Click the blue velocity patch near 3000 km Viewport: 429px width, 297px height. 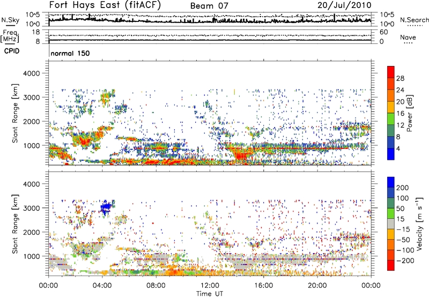click(x=106, y=207)
